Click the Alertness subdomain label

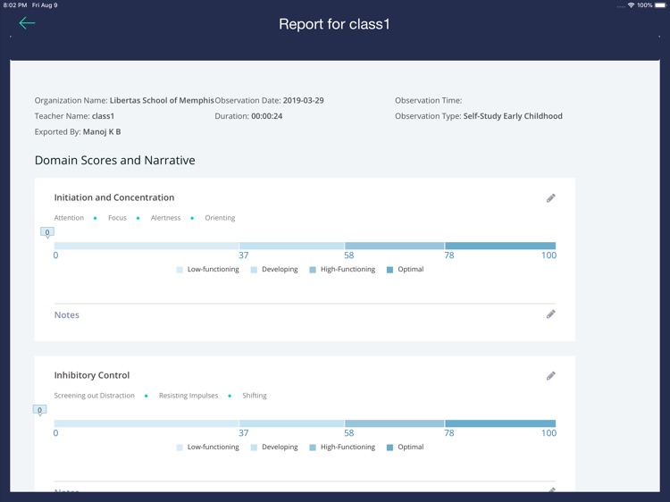(x=166, y=218)
